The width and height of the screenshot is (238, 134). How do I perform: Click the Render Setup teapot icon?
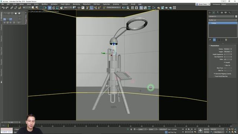[x=158, y=7]
